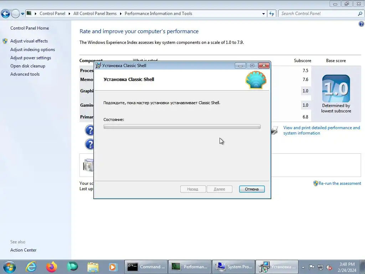Switch to Performance taskbar window

click(x=190, y=267)
